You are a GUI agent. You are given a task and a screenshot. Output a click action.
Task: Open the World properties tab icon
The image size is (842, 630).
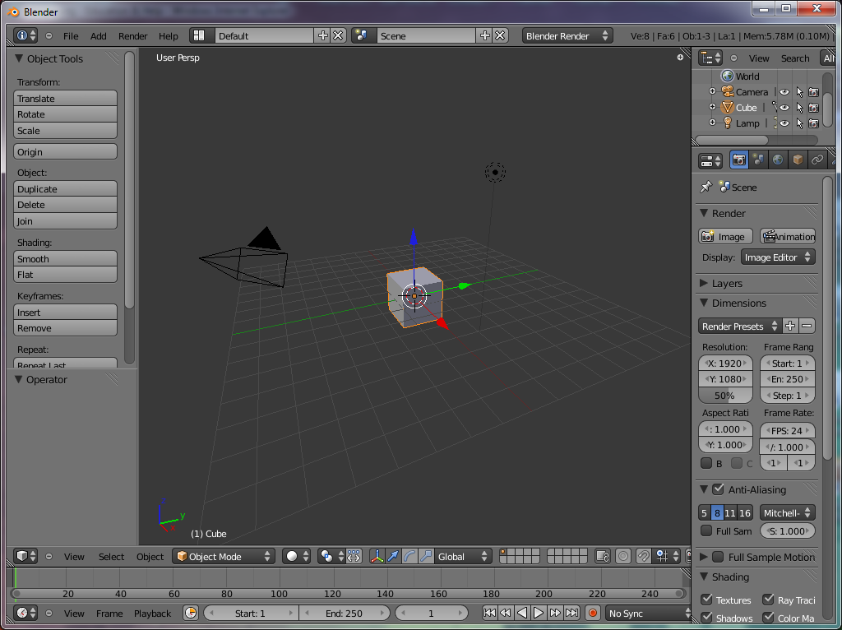[x=778, y=160]
